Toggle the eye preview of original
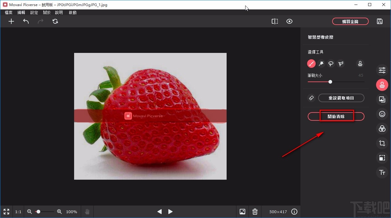The width and height of the screenshot is (391, 218). point(289,21)
